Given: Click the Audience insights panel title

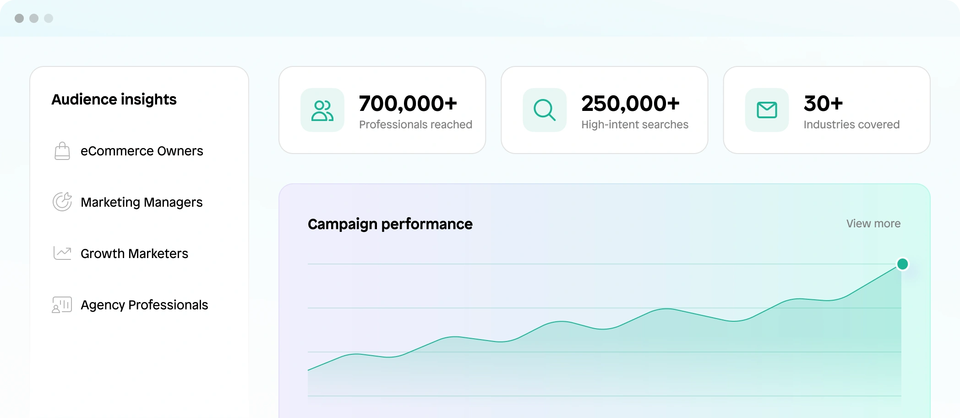Looking at the screenshot, I should 114,99.
